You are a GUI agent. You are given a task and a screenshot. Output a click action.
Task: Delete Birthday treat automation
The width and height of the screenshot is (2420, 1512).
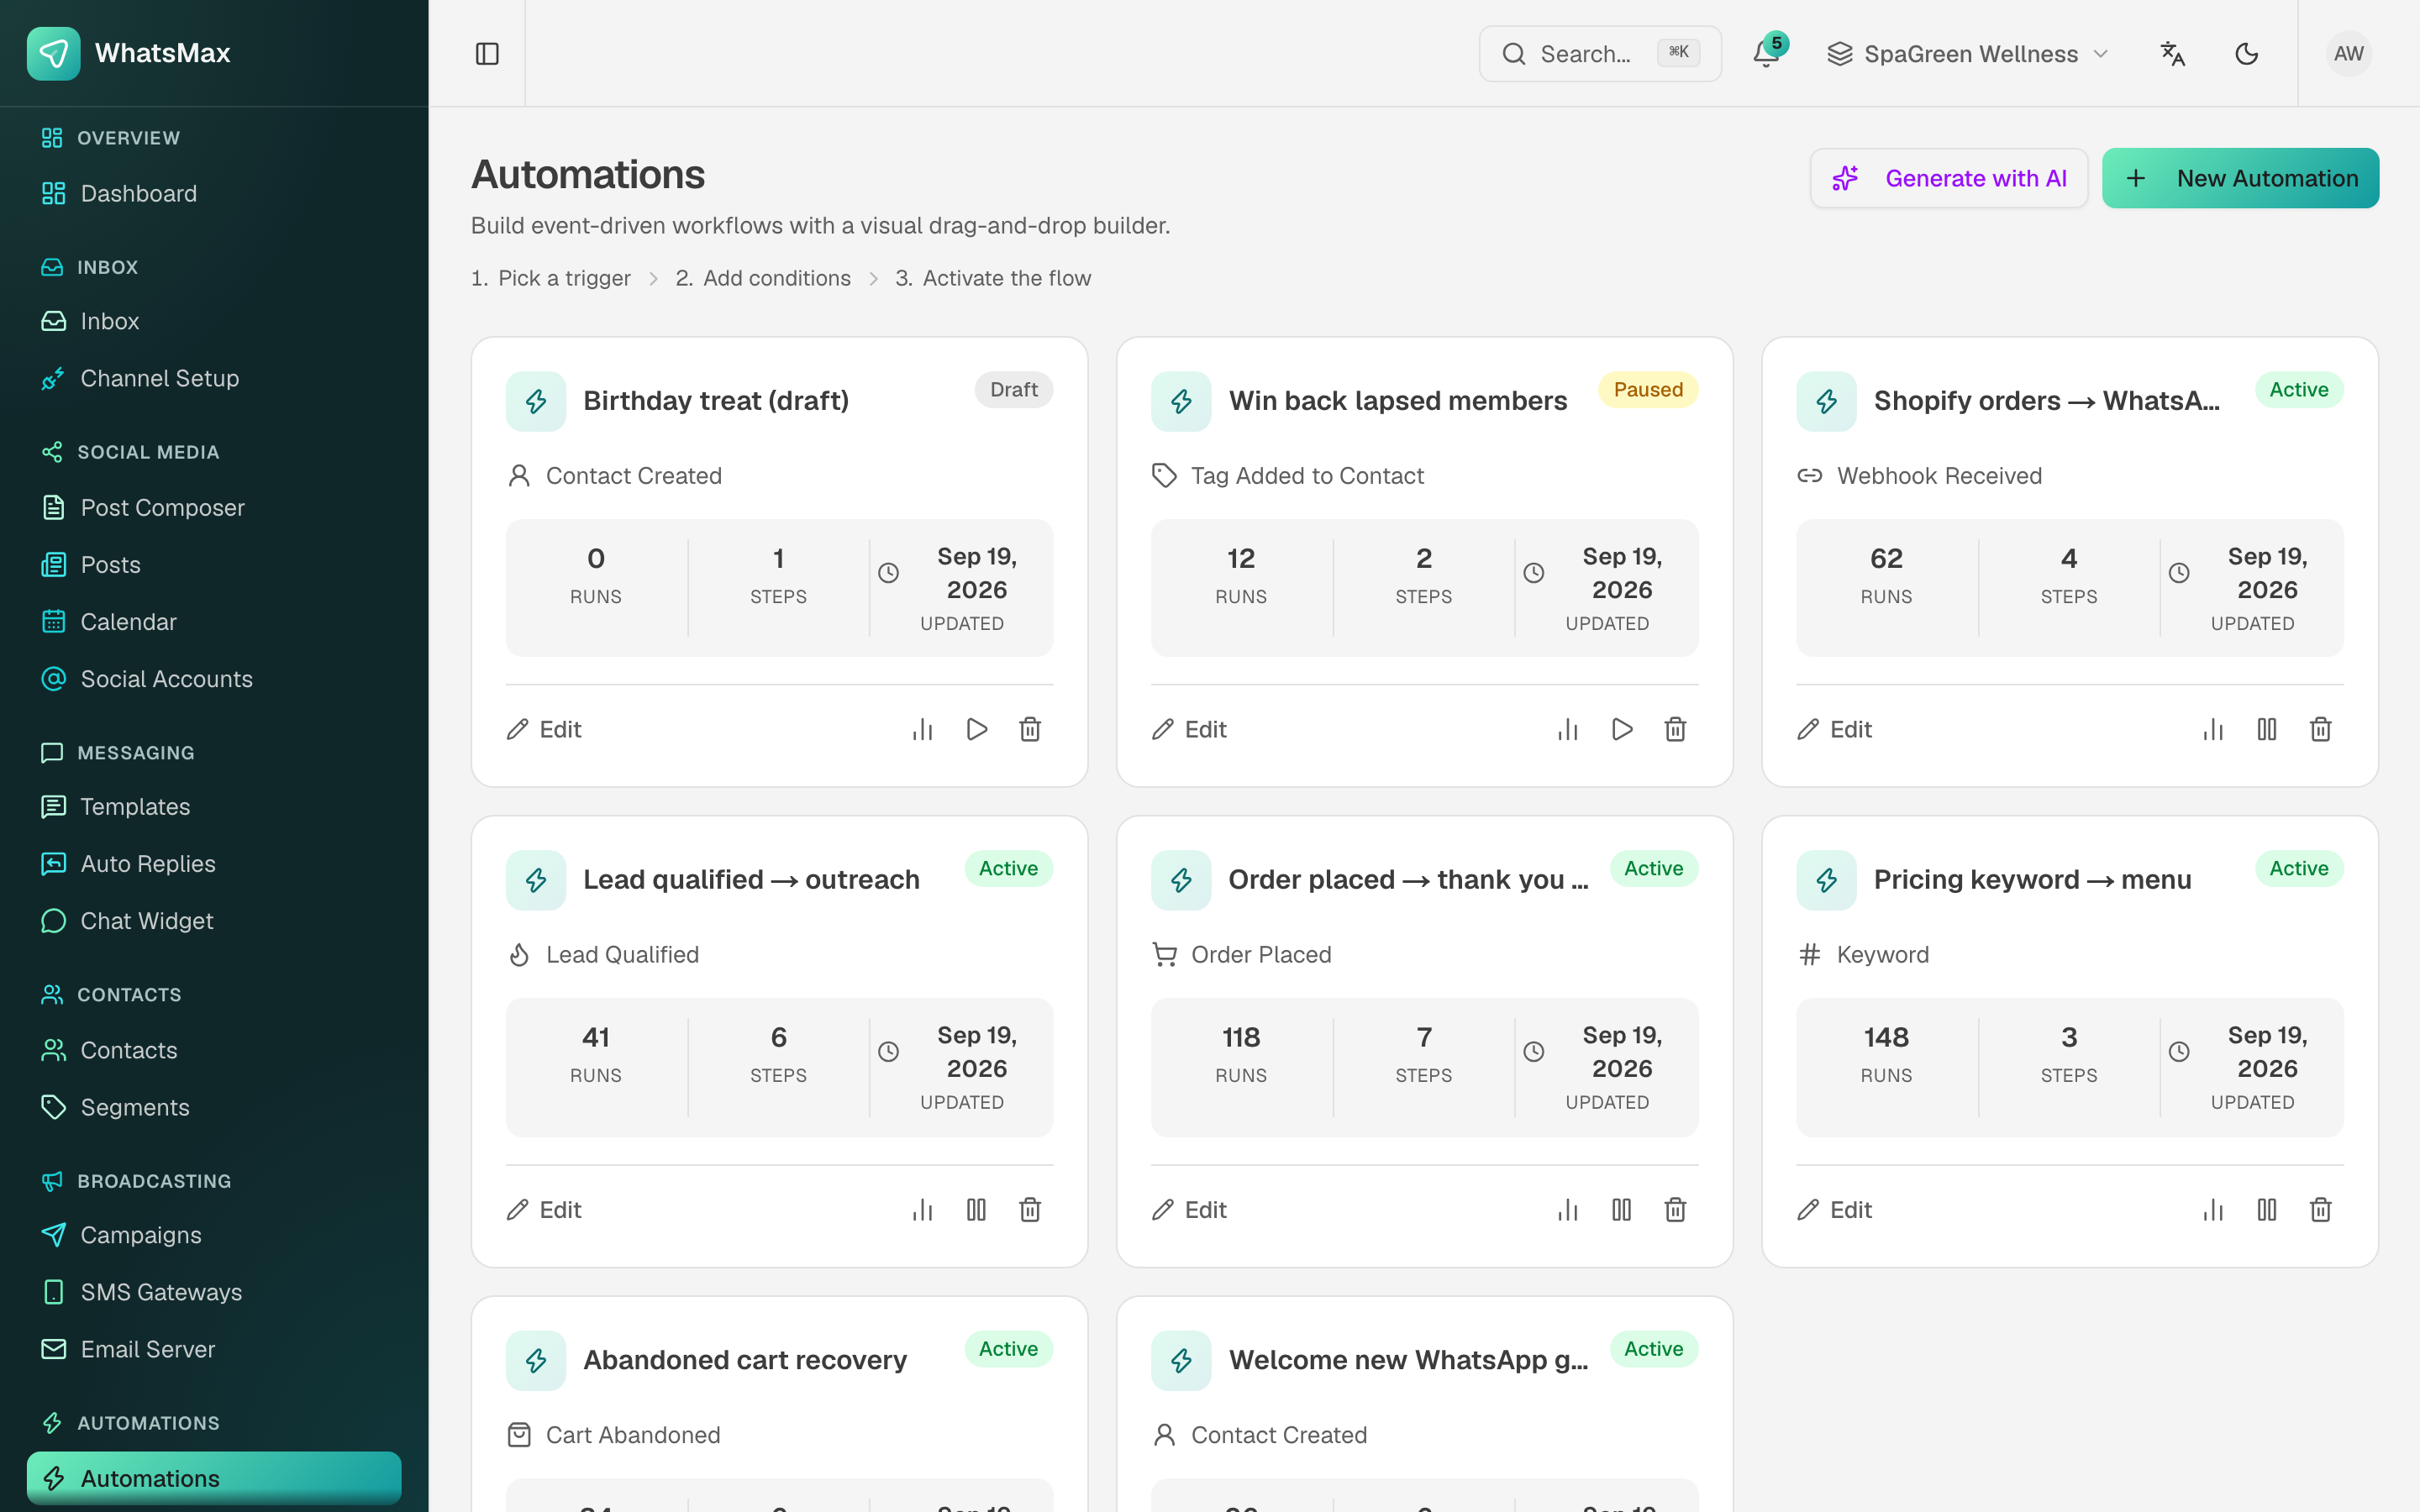coord(1030,729)
